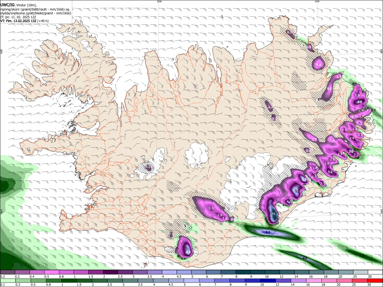
Task: Click the bright red 30 swatch in the bottom legend row
Action: click(x=375, y=280)
